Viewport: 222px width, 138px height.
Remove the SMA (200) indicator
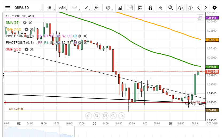click(32, 49)
